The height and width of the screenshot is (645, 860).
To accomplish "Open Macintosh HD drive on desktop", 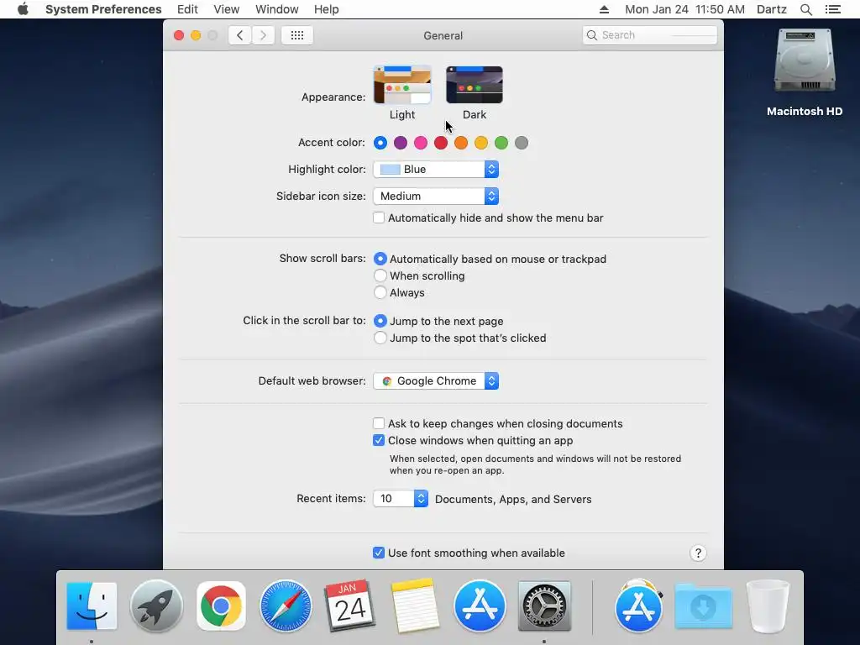I will [x=804, y=71].
